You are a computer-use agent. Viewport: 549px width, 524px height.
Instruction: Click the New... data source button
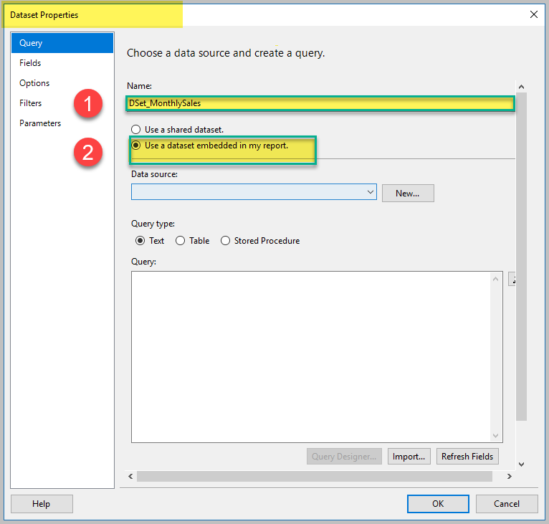408,194
